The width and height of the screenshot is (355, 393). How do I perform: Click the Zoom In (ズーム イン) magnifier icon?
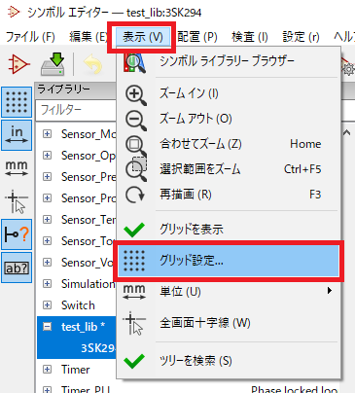point(135,94)
